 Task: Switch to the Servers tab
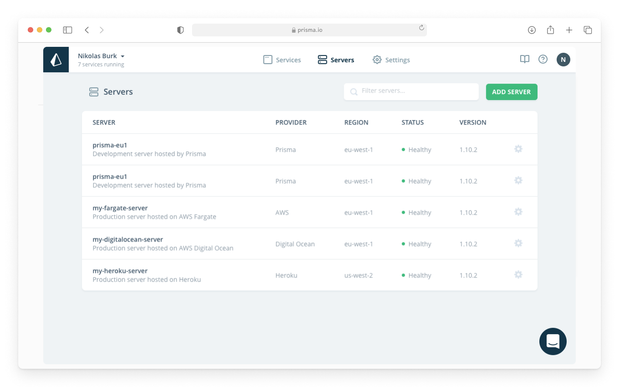coord(336,60)
